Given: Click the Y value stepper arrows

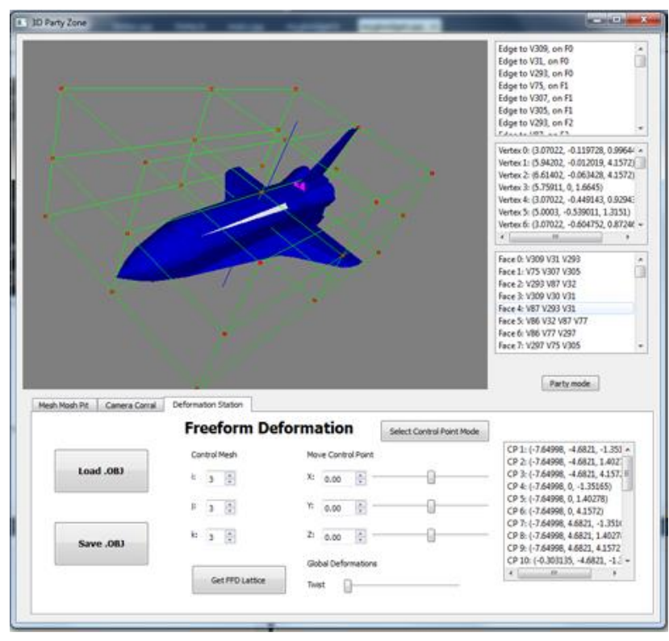Looking at the screenshot, I should [361, 507].
